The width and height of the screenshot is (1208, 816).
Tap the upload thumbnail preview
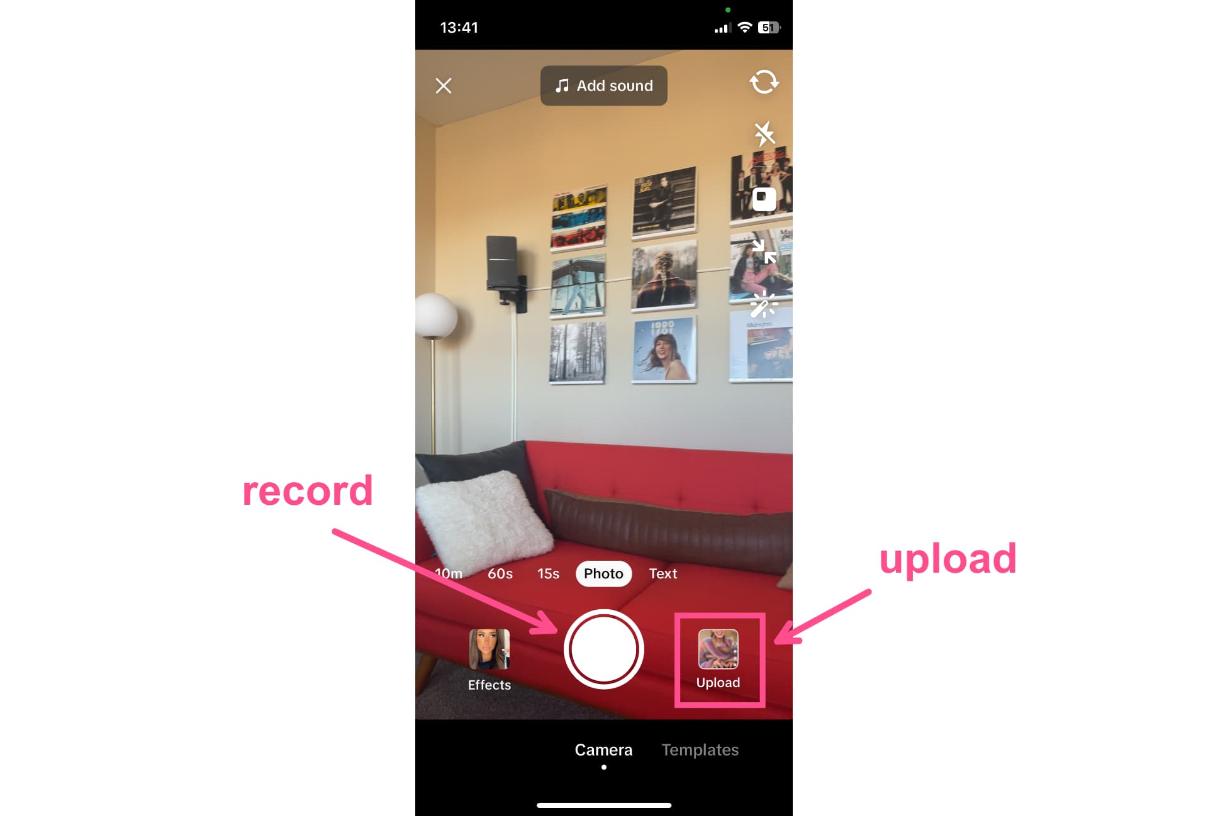[x=718, y=648]
